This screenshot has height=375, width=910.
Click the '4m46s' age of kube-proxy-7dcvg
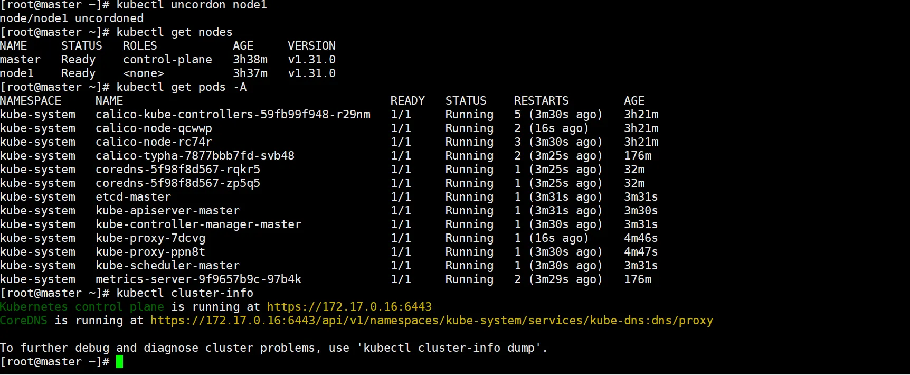pyautogui.click(x=641, y=238)
